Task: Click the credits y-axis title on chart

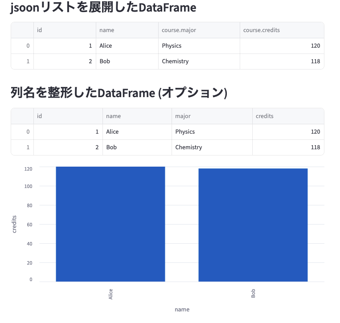Action: click(14, 224)
